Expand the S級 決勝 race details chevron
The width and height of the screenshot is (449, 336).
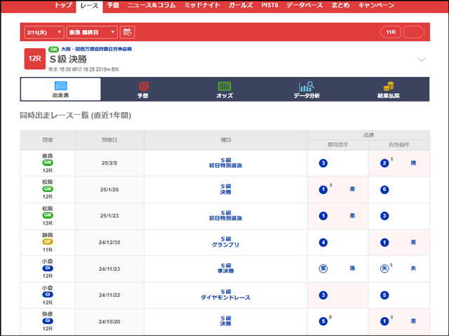tap(421, 59)
